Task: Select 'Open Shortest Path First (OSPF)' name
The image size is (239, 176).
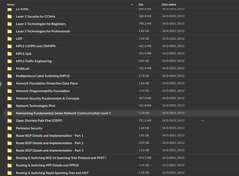Action: point(39,121)
